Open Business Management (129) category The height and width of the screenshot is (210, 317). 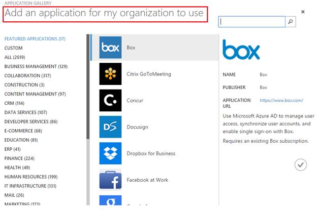click(x=36, y=66)
